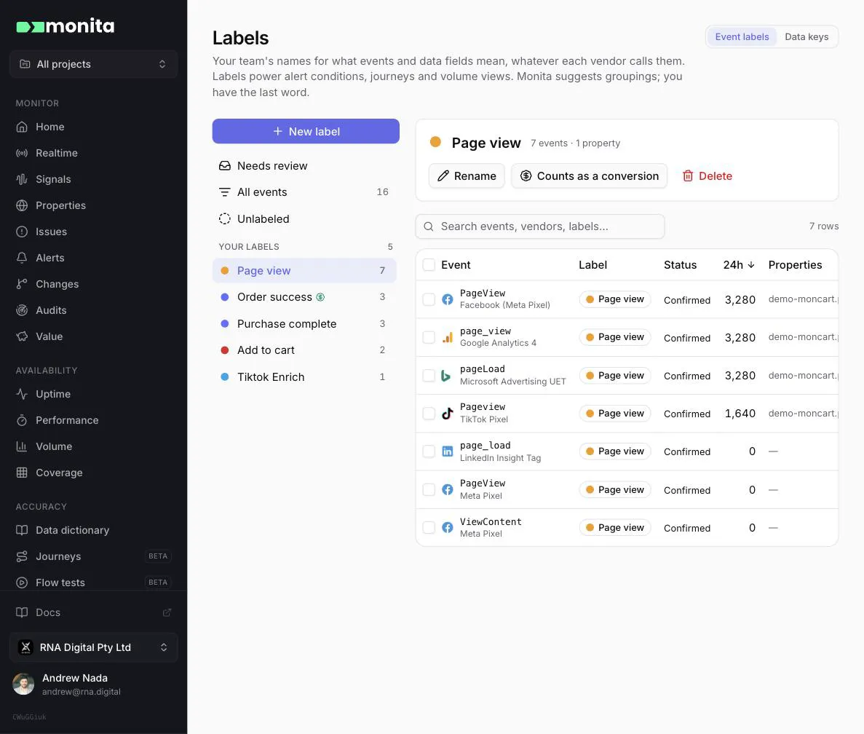Screen dimensions: 864x734
Task: Click the search events input field
Action: (540, 226)
